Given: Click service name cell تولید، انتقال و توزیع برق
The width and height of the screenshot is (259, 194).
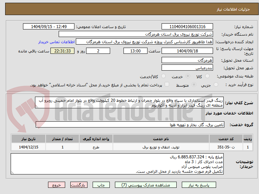Looking at the screenshot, I should (161, 147).
